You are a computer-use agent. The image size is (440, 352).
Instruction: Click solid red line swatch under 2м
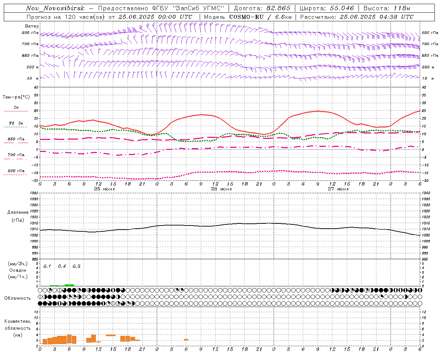coord(16,111)
